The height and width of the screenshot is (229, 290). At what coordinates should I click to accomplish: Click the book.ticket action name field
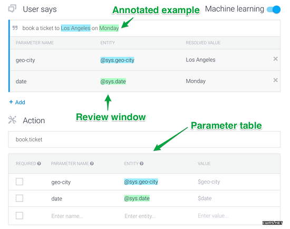pos(144,140)
